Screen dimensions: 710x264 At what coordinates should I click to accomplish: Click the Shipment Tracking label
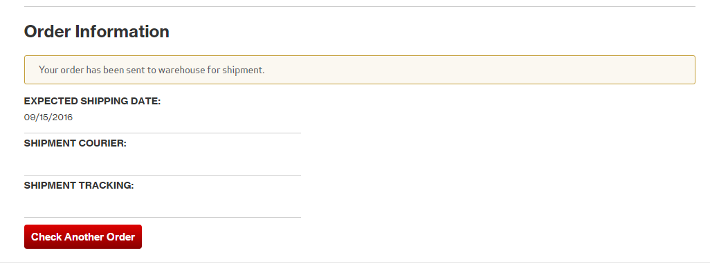coord(79,186)
